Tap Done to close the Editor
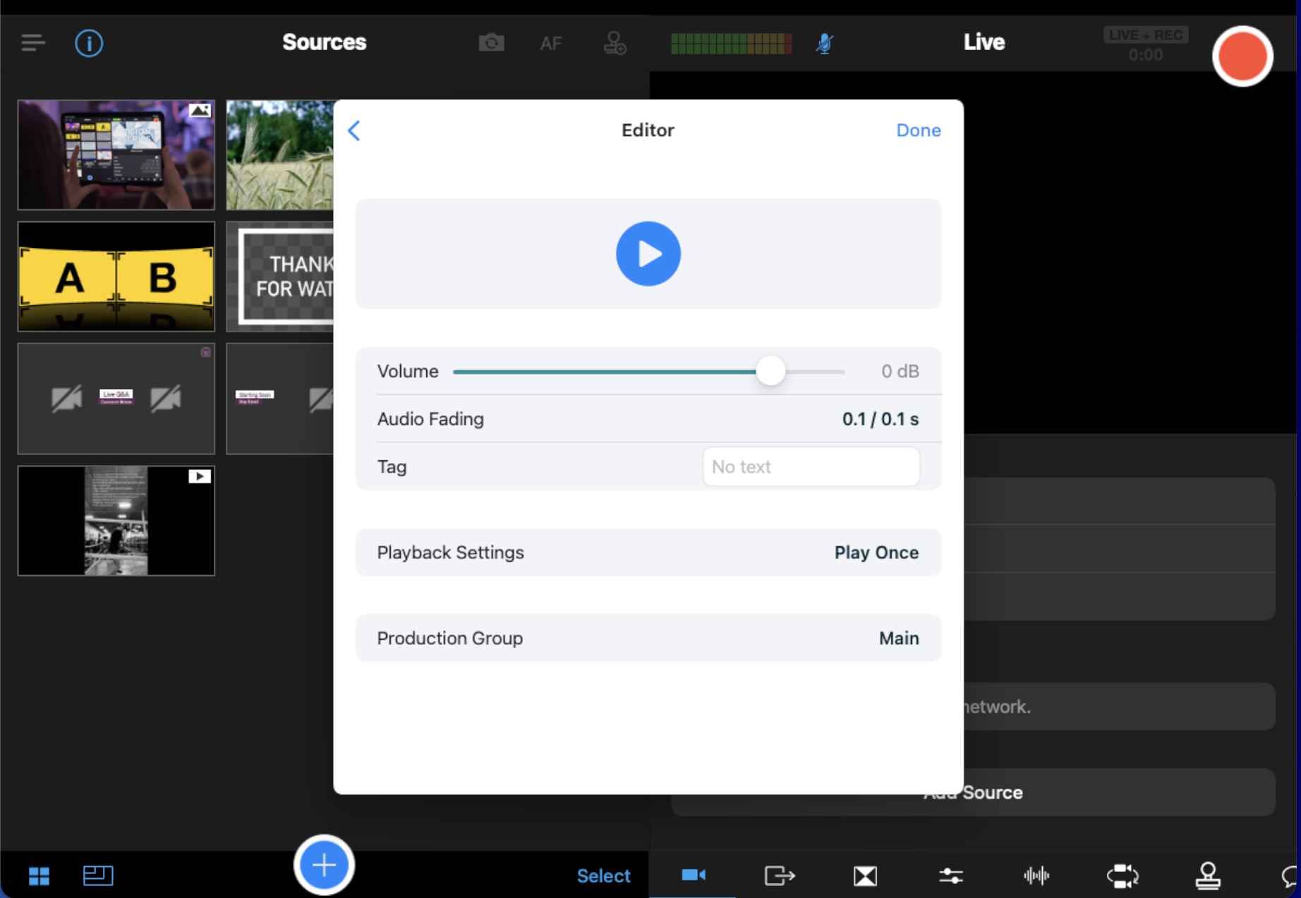 [x=918, y=130]
